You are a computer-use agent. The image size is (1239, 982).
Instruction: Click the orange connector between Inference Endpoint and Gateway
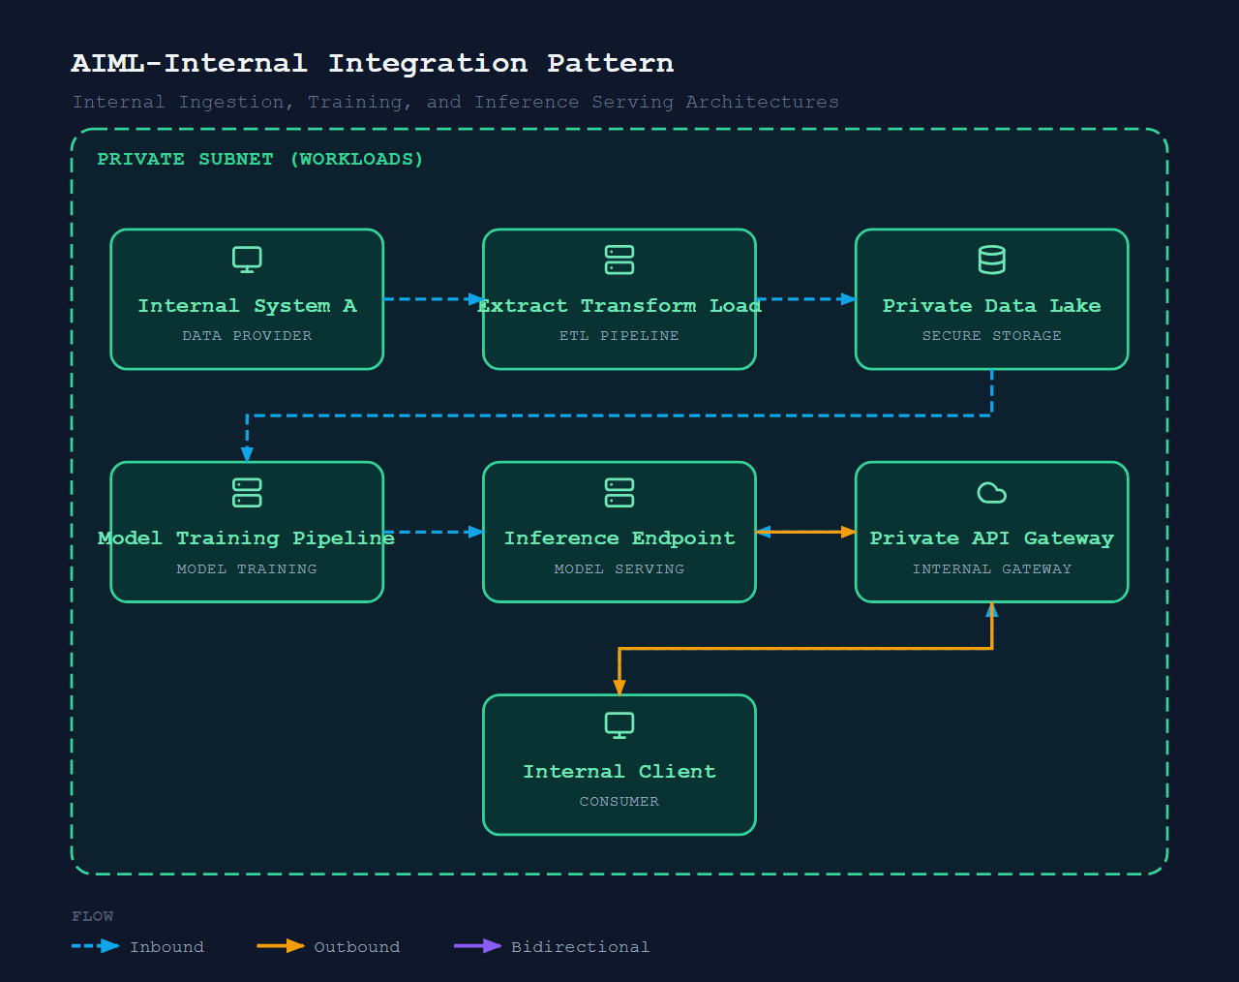[805, 532]
